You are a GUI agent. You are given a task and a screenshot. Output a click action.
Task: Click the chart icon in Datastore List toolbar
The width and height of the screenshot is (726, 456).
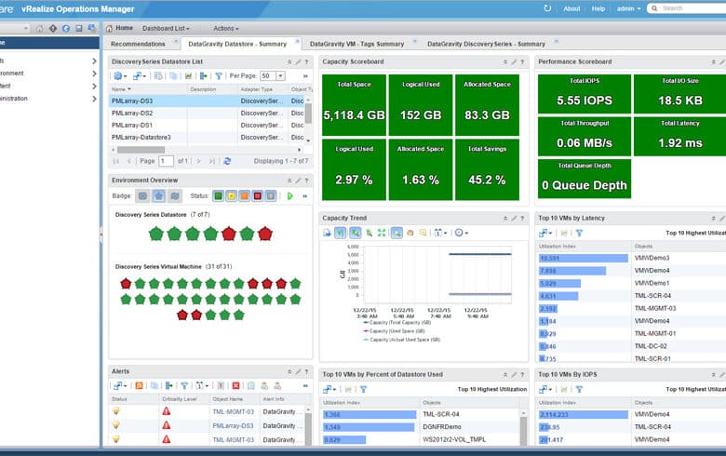[188, 76]
